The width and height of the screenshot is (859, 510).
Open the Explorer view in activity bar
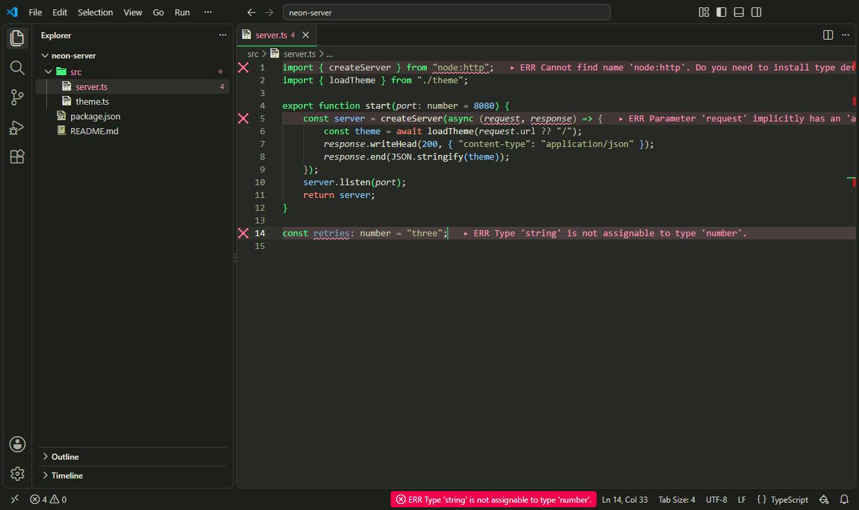(x=17, y=38)
